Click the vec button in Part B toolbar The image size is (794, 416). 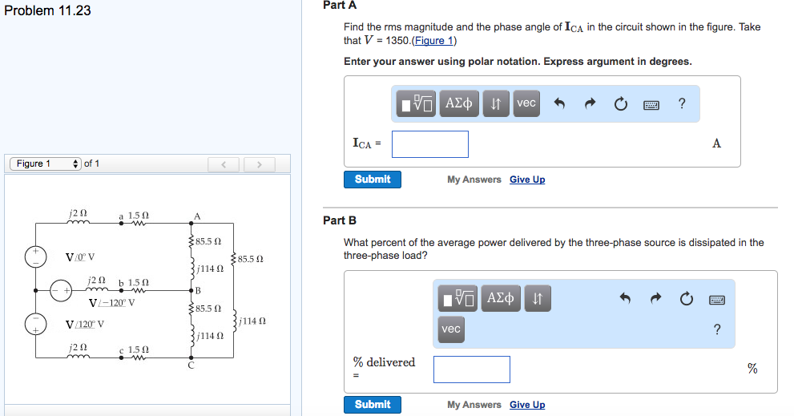(x=451, y=329)
